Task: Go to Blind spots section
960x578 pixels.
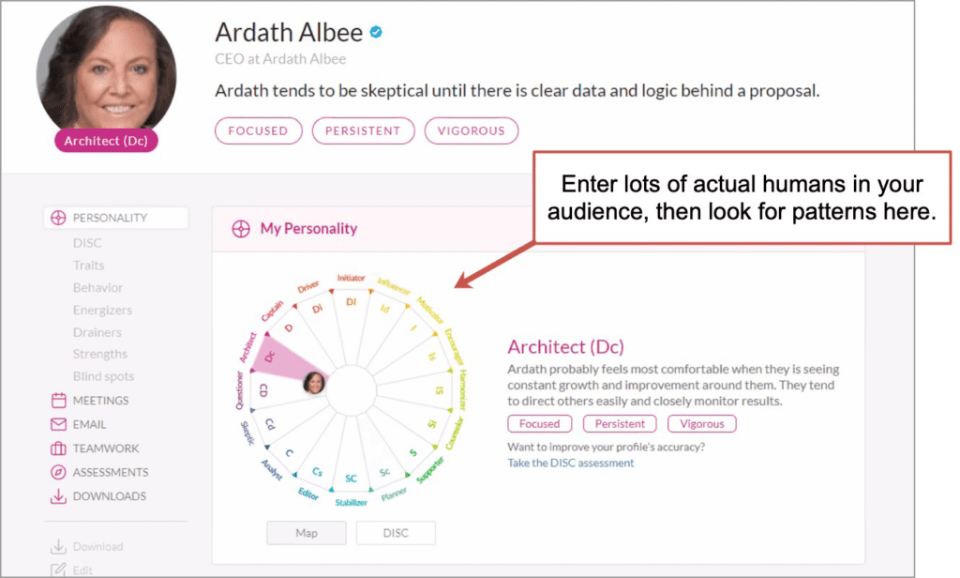Action: tap(103, 376)
